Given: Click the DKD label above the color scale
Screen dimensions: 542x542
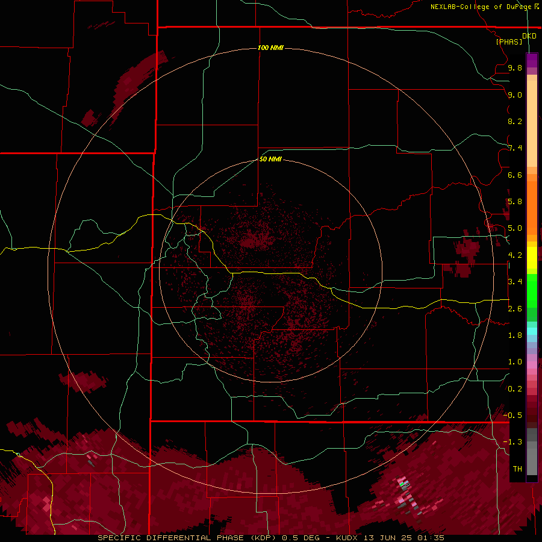Looking at the screenshot, I should pos(529,36).
